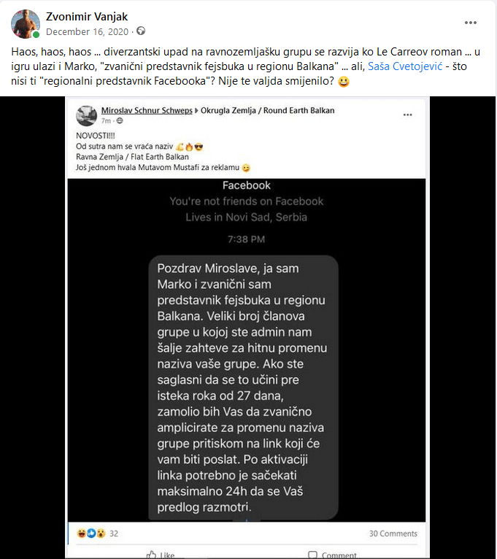The height and width of the screenshot is (559, 497).
Task: Click the inner post's 7m timestamp
Action: pos(106,120)
